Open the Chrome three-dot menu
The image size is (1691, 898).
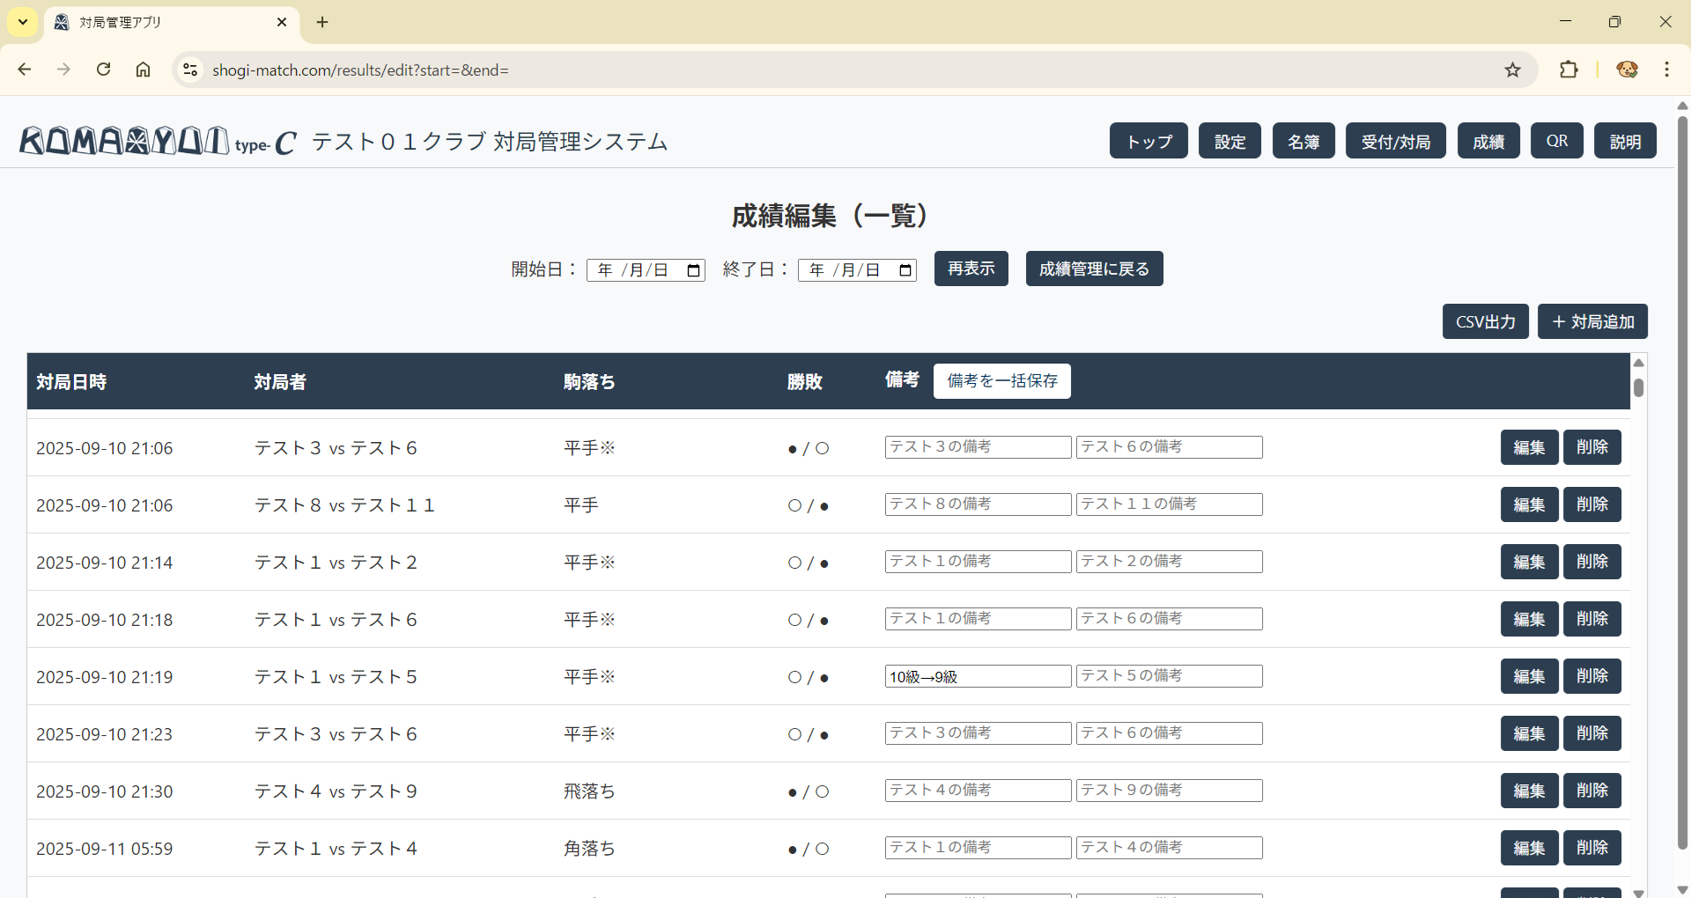[x=1666, y=70]
